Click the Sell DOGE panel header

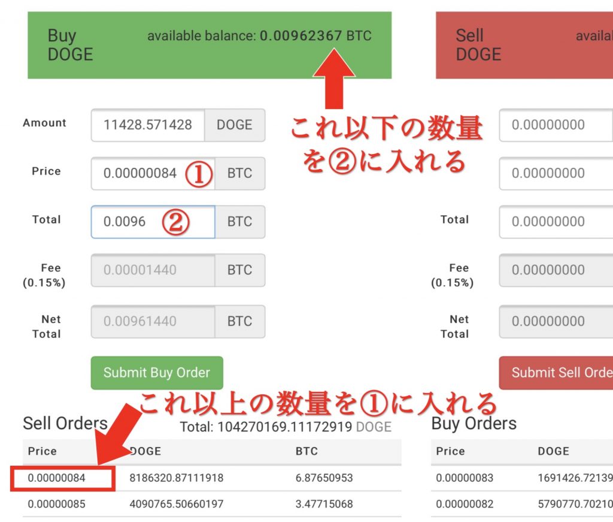tap(524, 45)
